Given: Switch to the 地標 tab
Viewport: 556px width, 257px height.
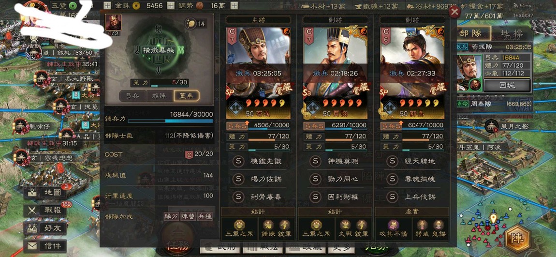Looking at the screenshot, I should (511, 33).
